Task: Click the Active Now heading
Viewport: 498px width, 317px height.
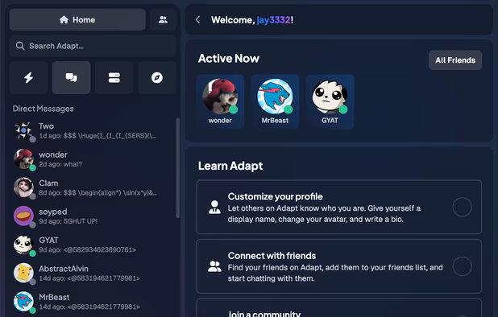Action: [229, 59]
